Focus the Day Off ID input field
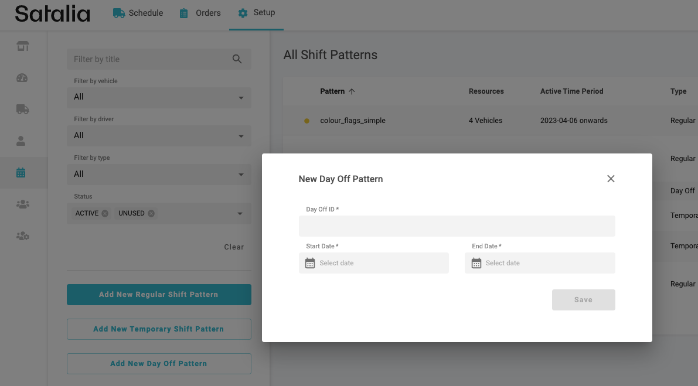Viewport: 698px width, 386px height. [457, 226]
